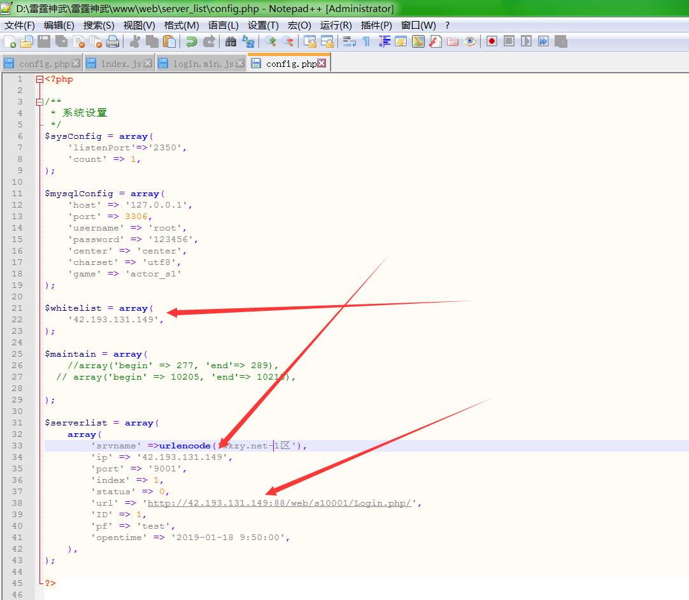Click the Login.php URL on line 38
This screenshot has height=600, width=689.
(x=280, y=503)
